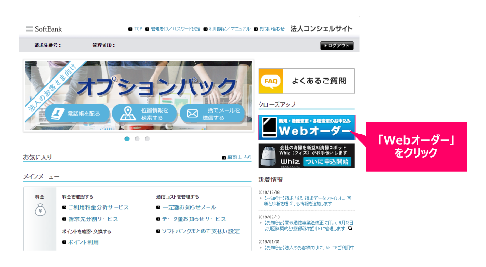The image size is (486, 267).
Task: Click the オプションパック banner title
Action: (157, 86)
